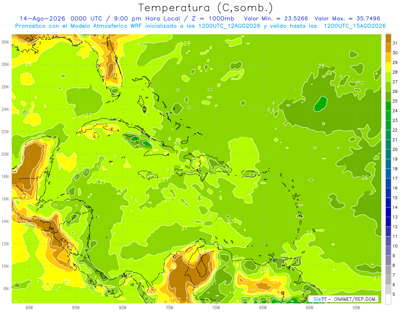Click the '10N' latitude axis label
The height and width of the screenshot is (312, 404).
click(5, 266)
